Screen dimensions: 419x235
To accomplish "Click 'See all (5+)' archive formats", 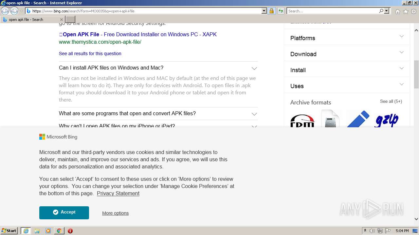I will tap(391, 102).
